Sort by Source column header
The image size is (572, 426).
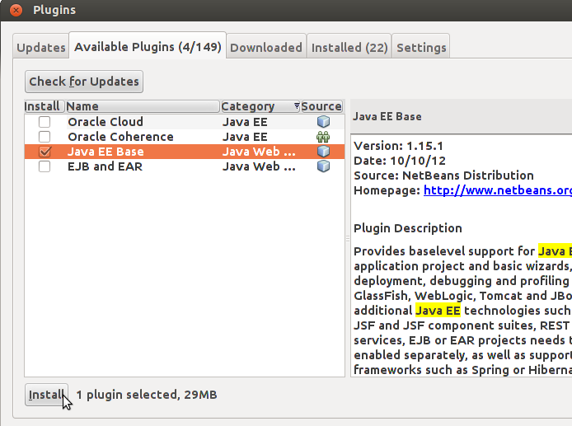pyautogui.click(x=321, y=106)
